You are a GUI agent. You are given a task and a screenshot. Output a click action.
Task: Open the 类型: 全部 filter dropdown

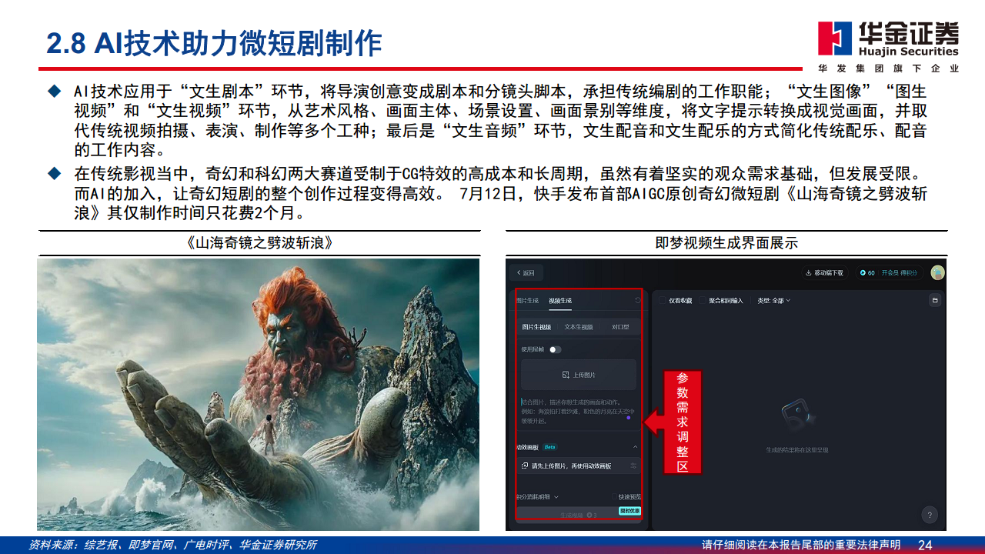(774, 300)
